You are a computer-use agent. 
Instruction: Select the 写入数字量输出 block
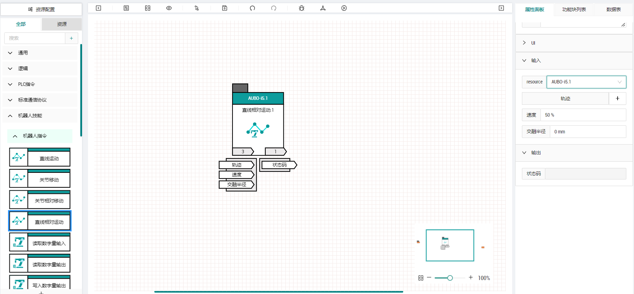pyautogui.click(x=40, y=282)
